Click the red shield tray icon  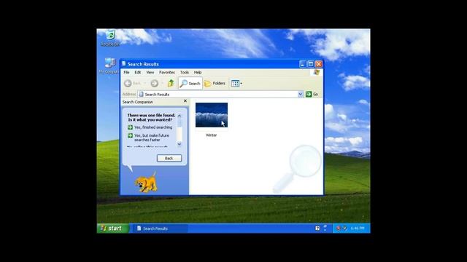(339, 228)
